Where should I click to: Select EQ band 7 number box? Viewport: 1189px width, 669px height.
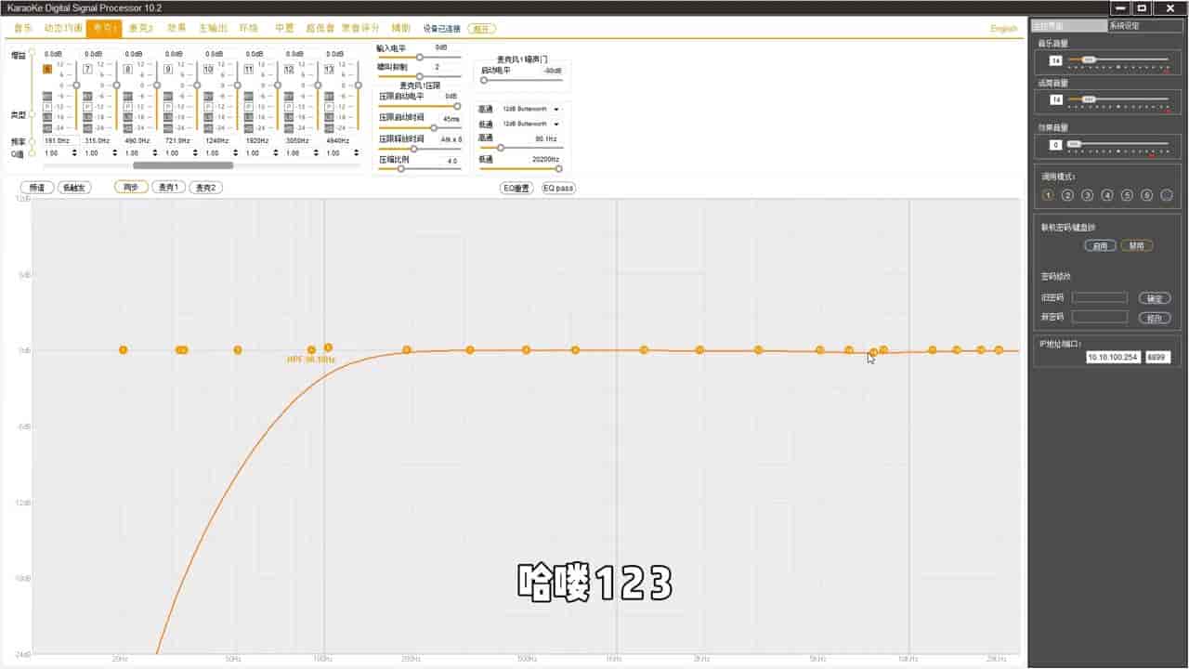point(87,69)
